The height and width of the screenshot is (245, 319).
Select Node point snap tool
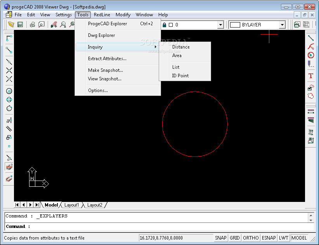(x=9, y=146)
